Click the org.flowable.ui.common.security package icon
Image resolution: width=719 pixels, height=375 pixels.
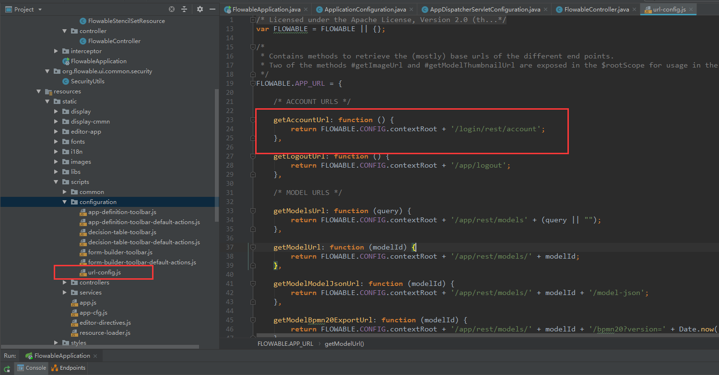[x=57, y=71]
